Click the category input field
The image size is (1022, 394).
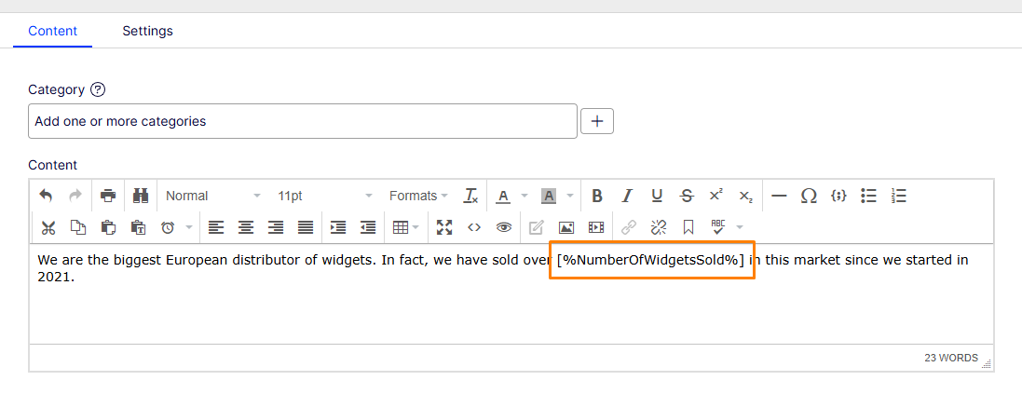(302, 121)
